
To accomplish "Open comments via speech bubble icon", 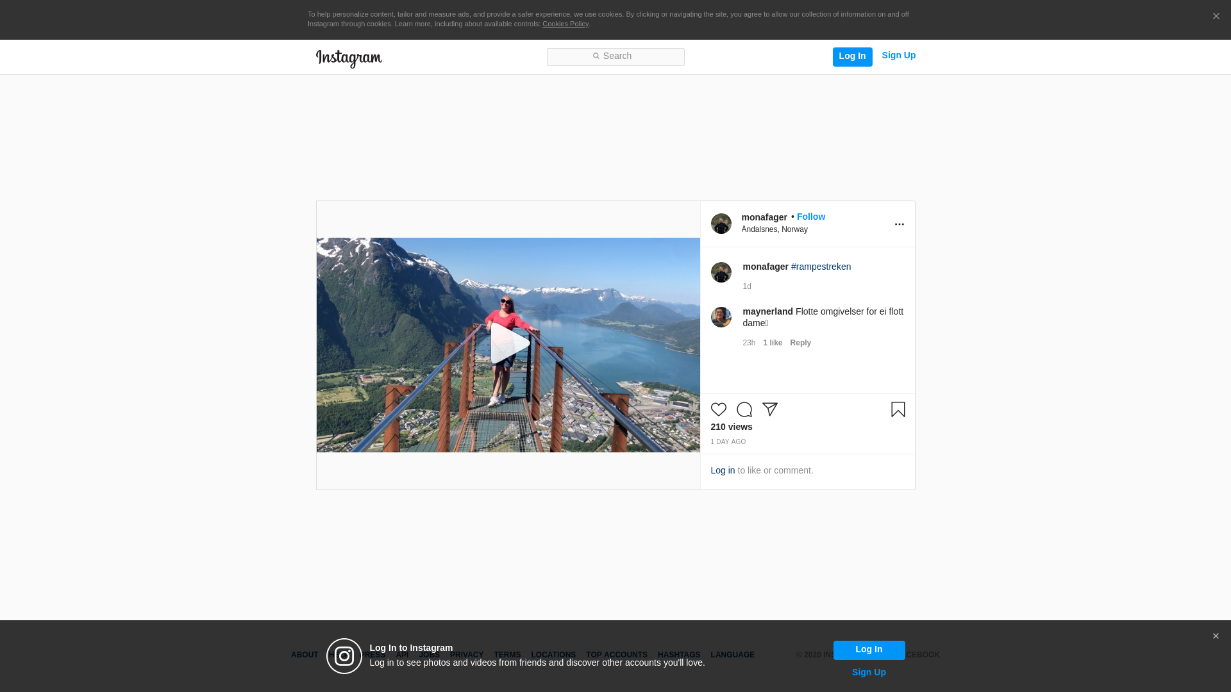I will point(744,409).
